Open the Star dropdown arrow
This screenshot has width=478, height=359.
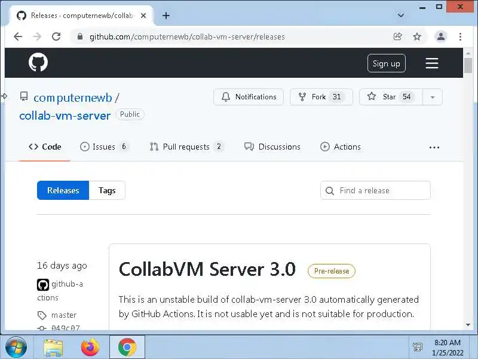[432, 97]
